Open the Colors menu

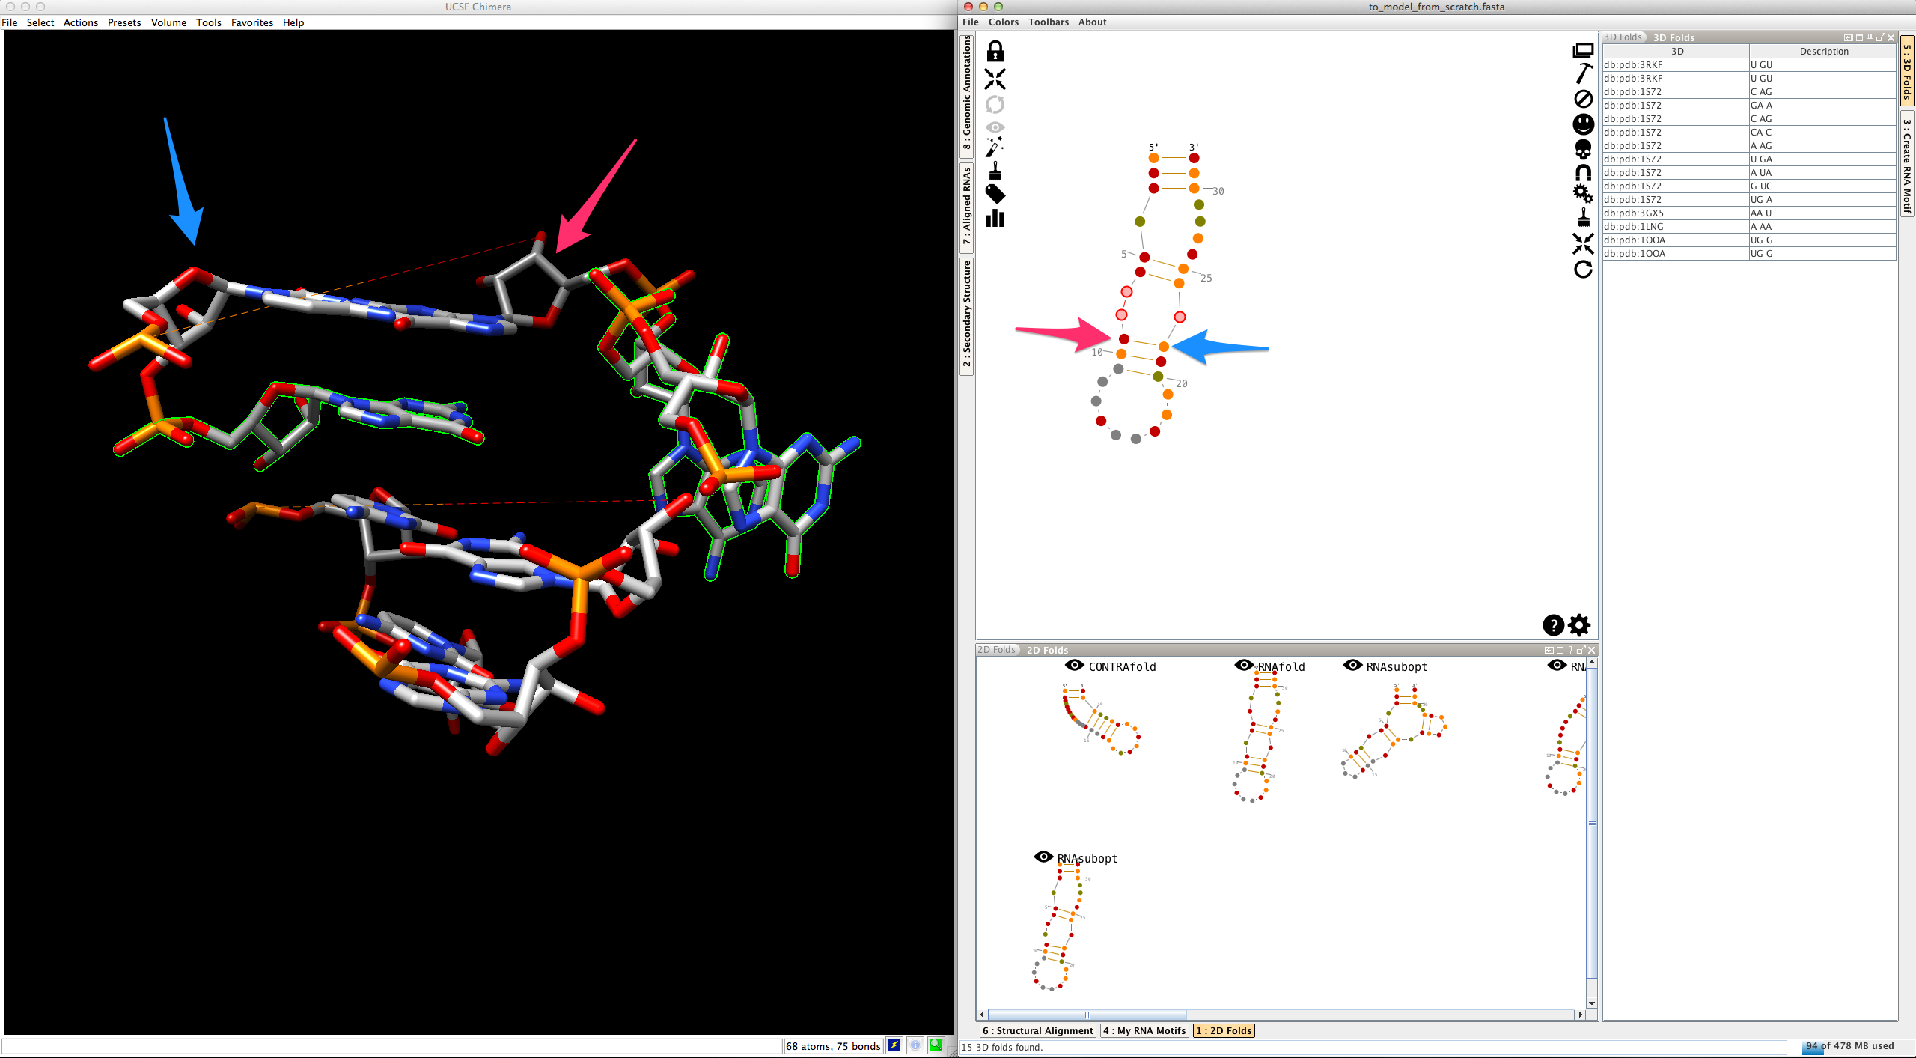(x=1004, y=22)
